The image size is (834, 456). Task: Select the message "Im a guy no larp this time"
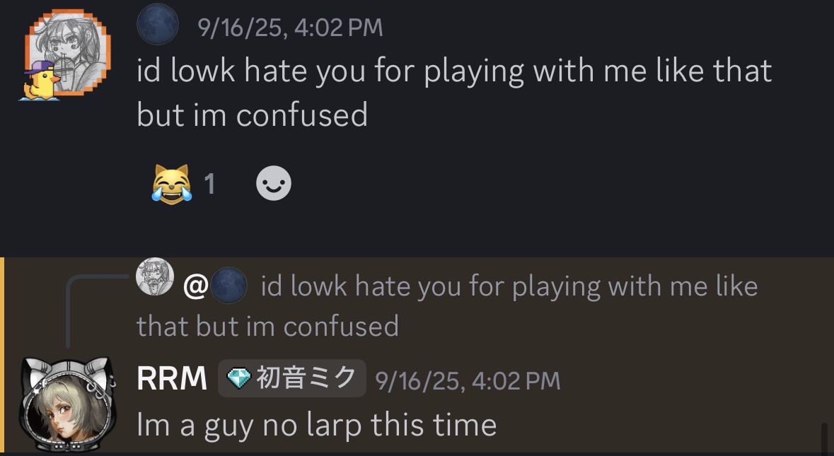pos(316,425)
